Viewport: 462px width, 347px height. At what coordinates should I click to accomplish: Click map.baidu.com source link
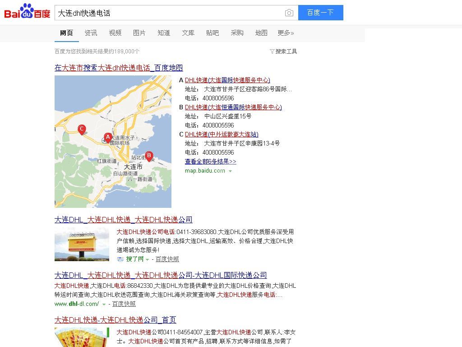tap(205, 171)
